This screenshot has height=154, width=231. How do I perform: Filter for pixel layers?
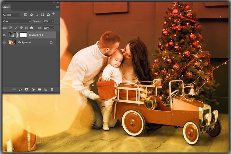pyautogui.click(x=26, y=15)
